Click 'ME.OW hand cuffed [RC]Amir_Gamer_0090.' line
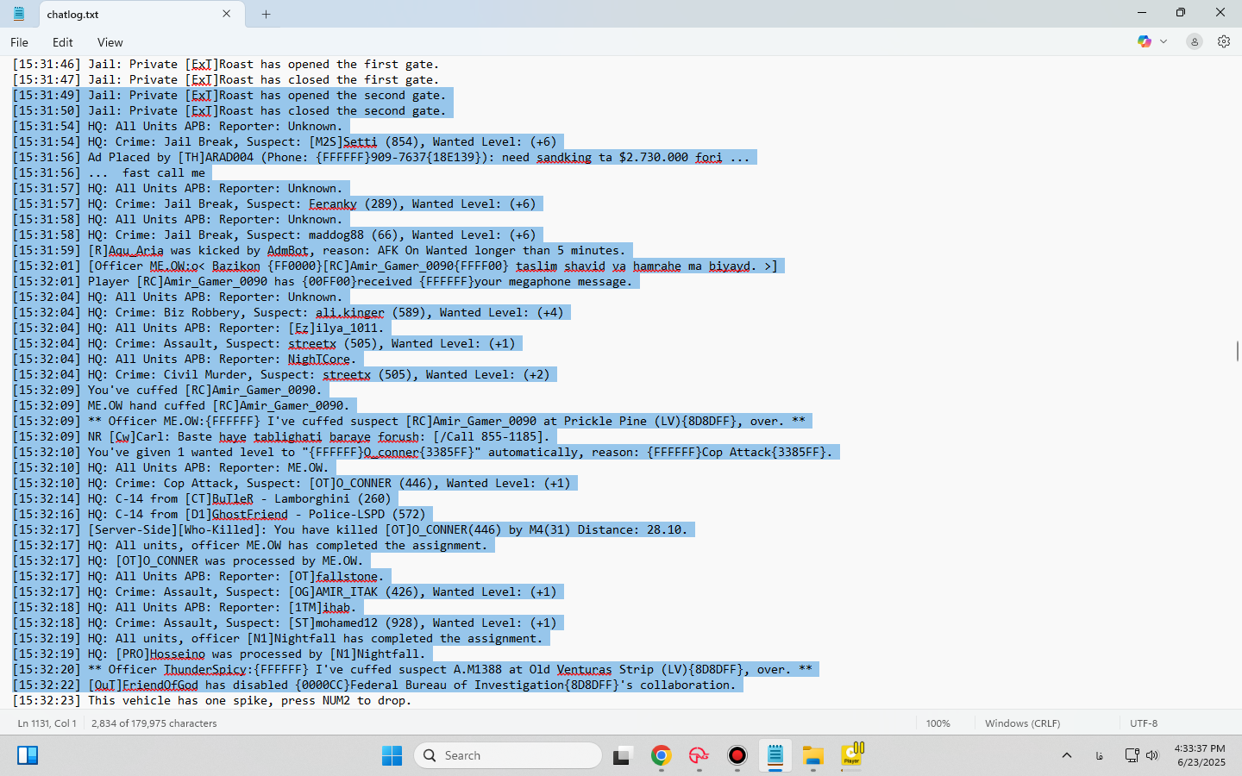Image resolution: width=1242 pixels, height=776 pixels. tap(181, 405)
